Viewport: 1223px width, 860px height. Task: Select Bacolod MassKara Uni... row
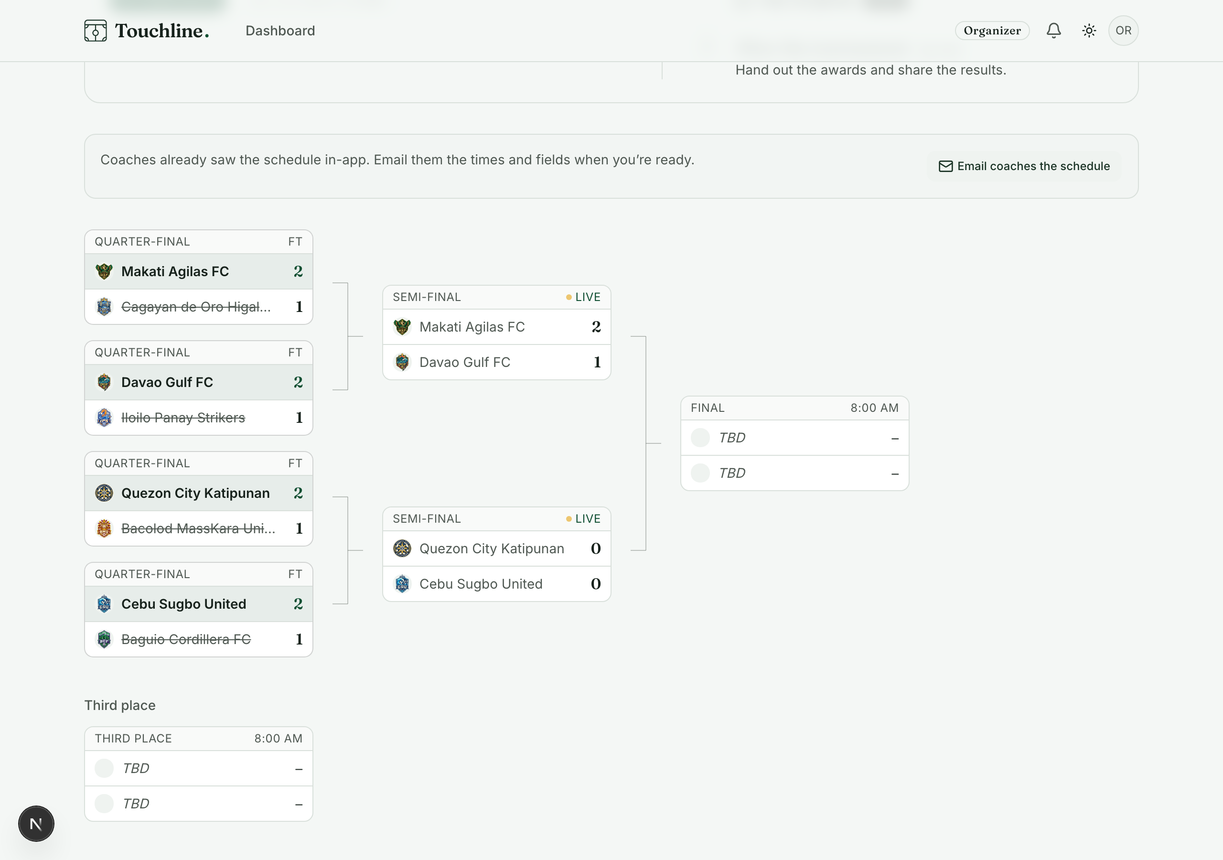199,528
